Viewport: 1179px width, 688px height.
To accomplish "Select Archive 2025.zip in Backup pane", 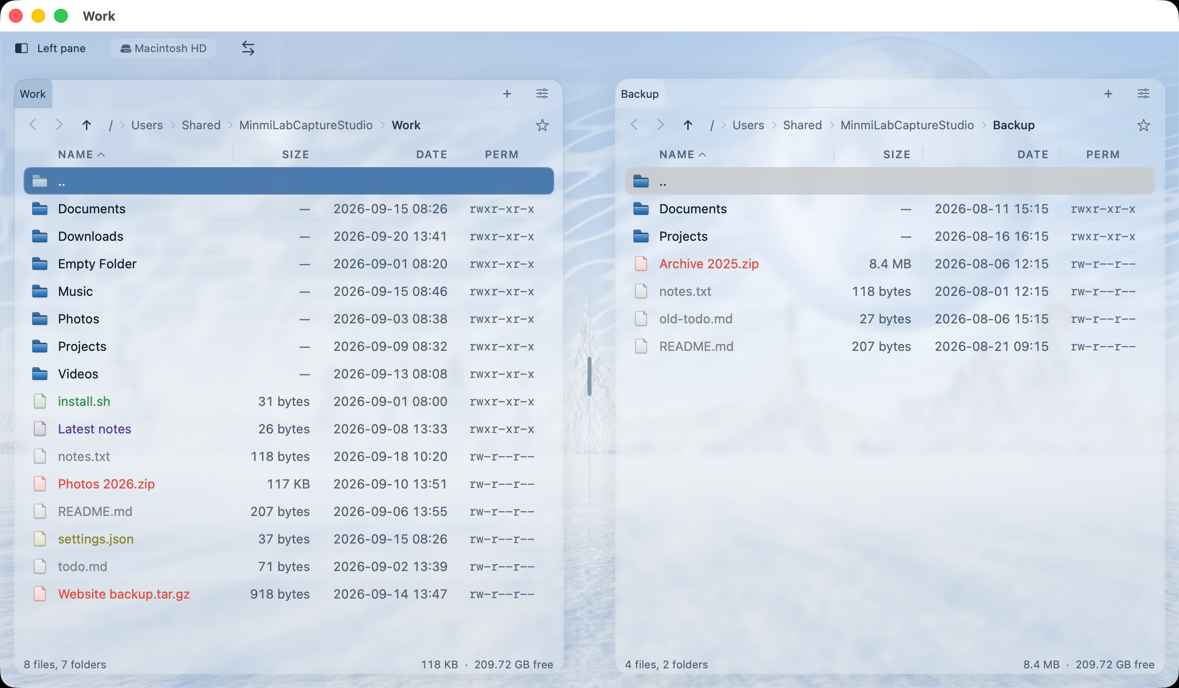I will [890, 264].
